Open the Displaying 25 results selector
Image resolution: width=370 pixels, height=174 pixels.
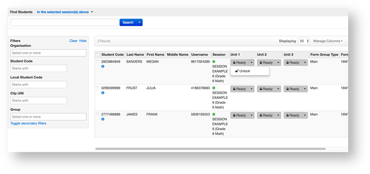(304, 41)
